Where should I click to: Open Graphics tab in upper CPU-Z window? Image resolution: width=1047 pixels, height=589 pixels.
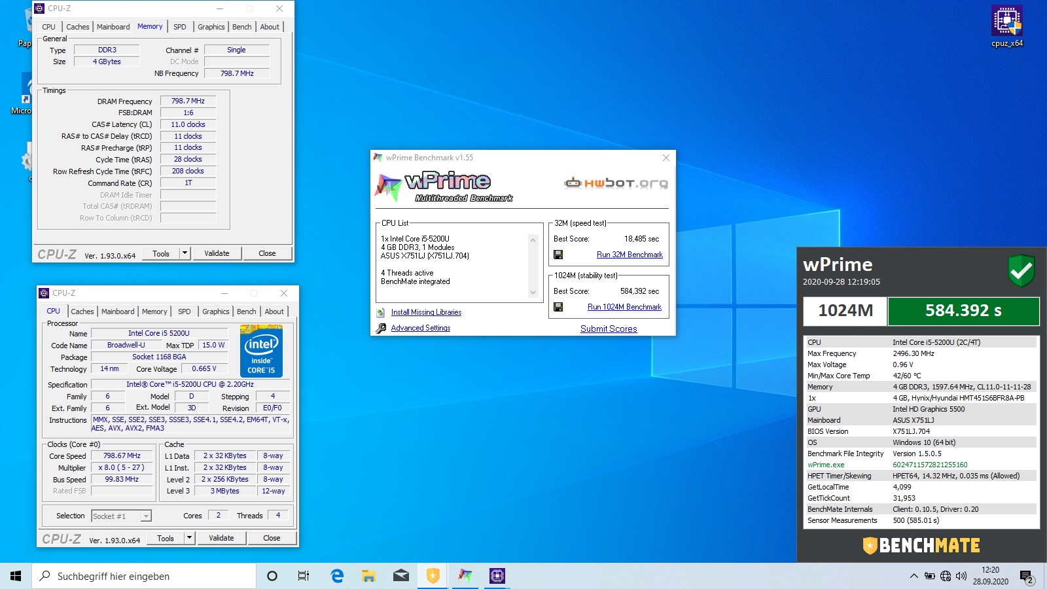(211, 27)
